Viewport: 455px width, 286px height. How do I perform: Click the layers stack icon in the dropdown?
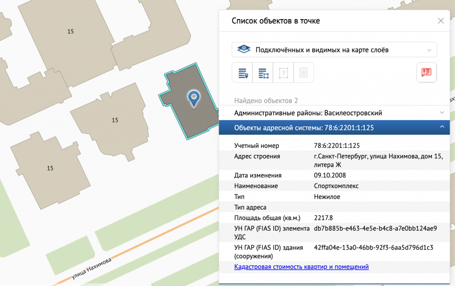tap(243, 50)
